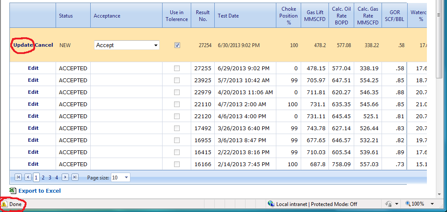Check Use in Tolerence for result 16166
This screenshot has height=212, width=447.
(x=177, y=164)
